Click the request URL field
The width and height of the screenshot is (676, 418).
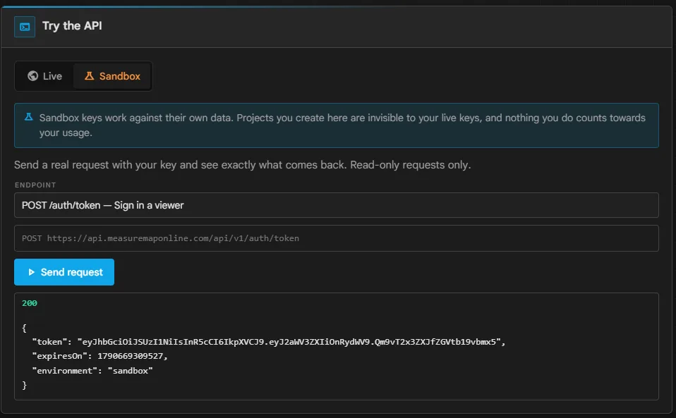click(x=337, y=238)
